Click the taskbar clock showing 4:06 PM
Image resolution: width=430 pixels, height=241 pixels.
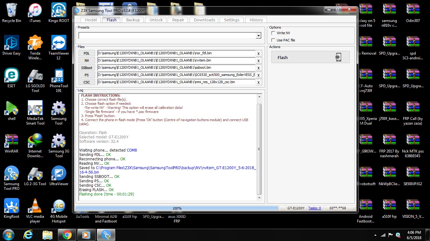[414, 235]
